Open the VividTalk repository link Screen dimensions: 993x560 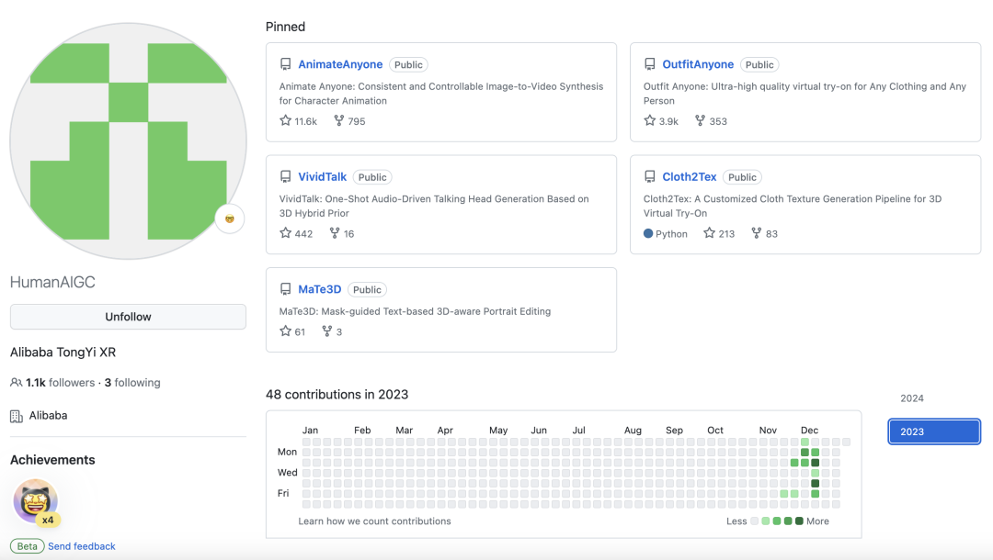coord(323,177)
